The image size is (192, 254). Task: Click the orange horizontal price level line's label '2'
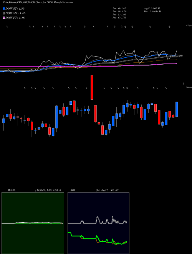point(184,84)
